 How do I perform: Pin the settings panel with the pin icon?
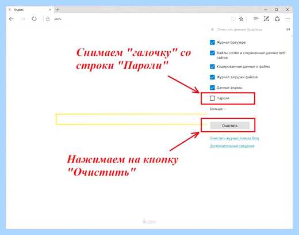(x=288, y=29)
